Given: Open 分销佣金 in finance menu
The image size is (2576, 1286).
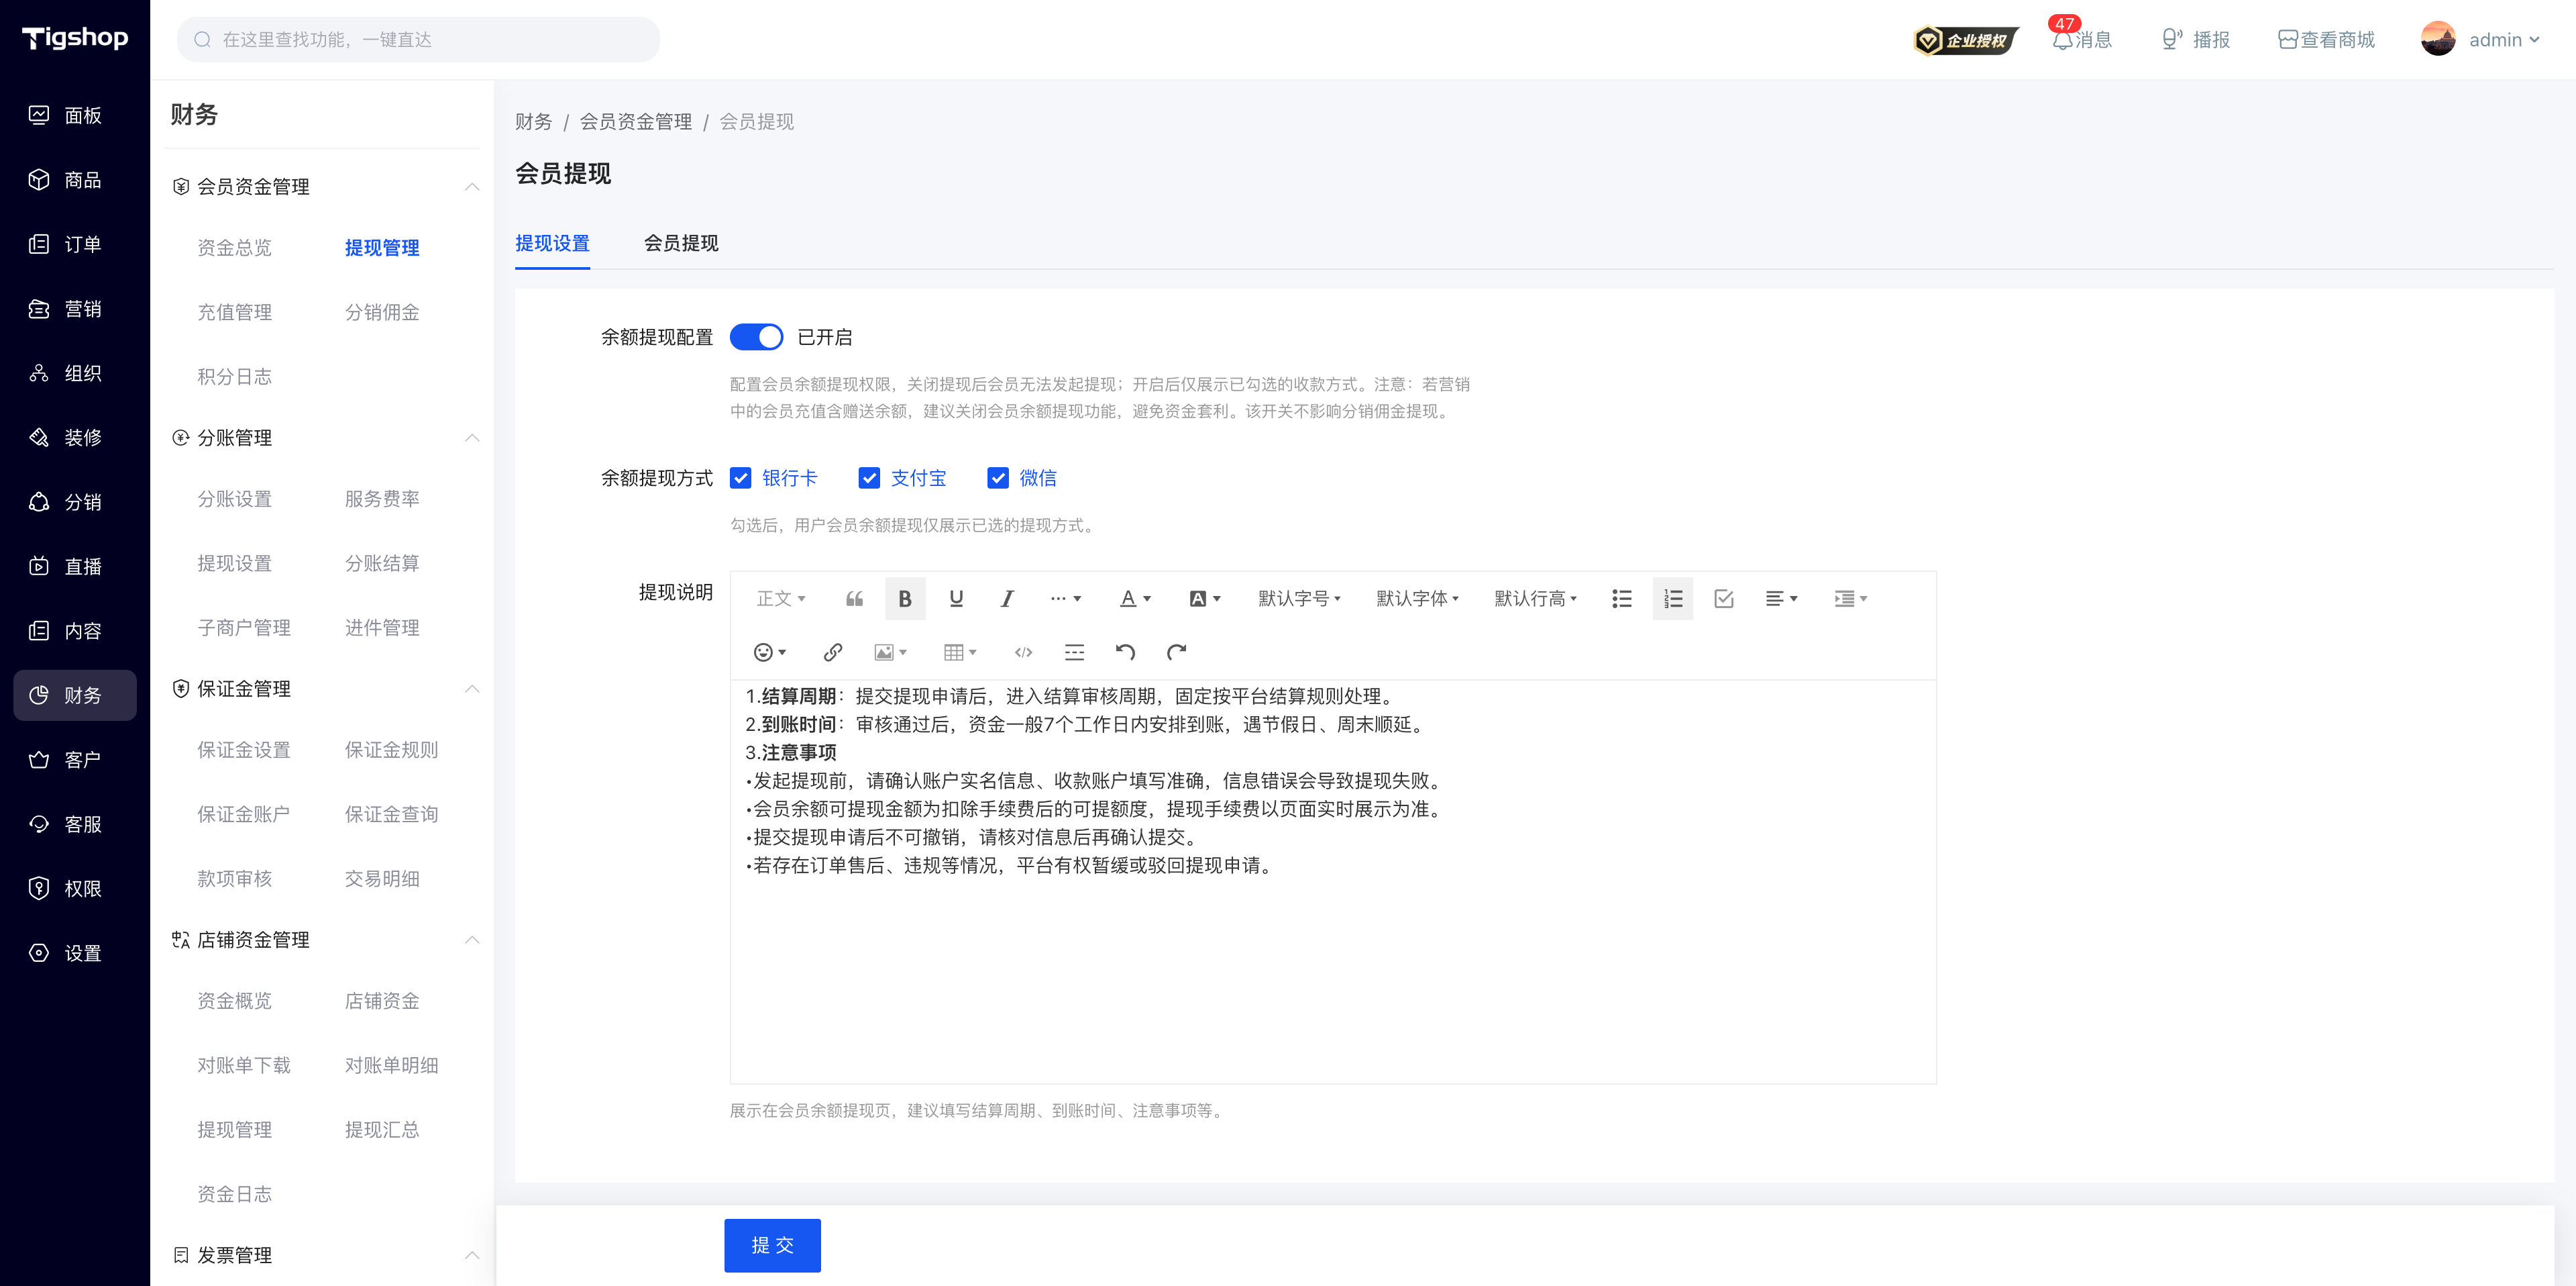Looking at the screenshot, I should click(x=382, y=312).
